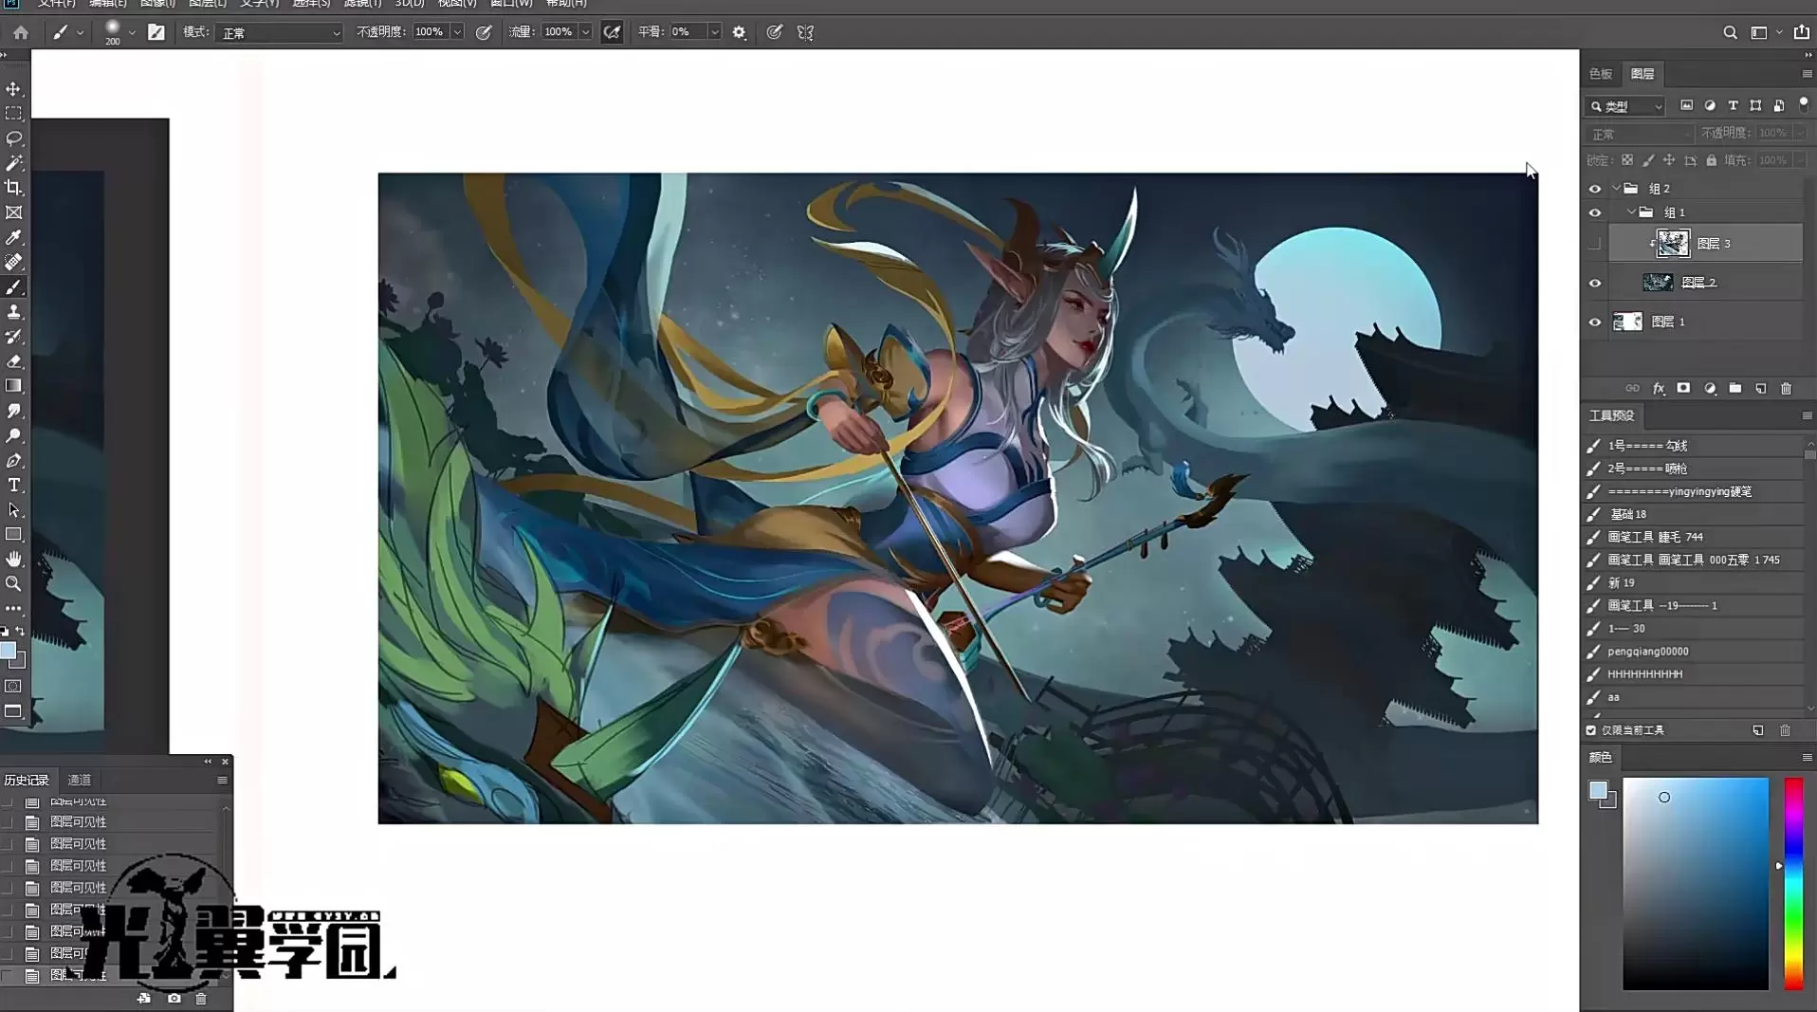Toggle pressure for size button

[774, 32]
